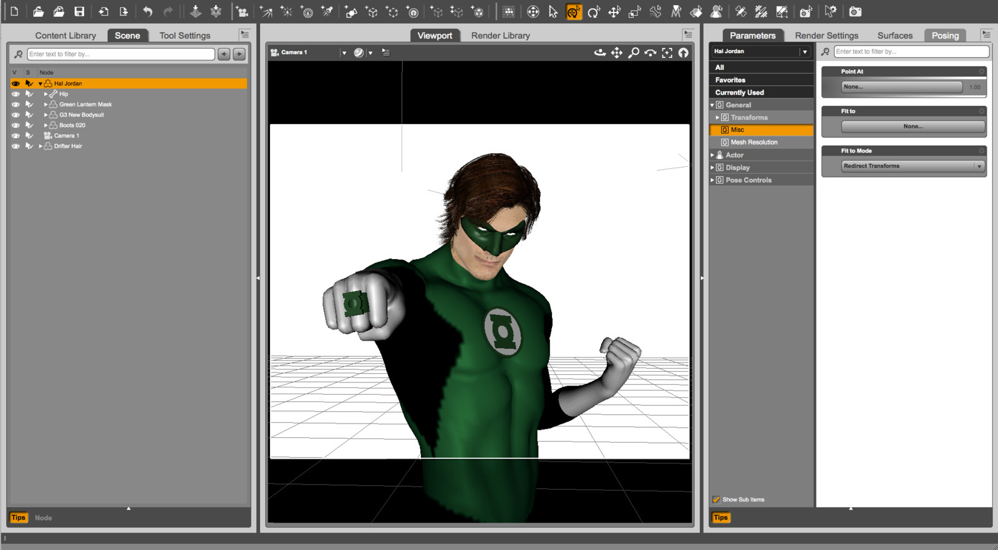Open the Camera 1 view dropdown
Viewport: 998px width, 550px height.
coord(344,53)
